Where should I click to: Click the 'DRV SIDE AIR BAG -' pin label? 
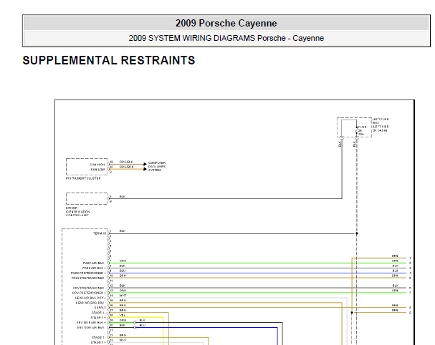click(91, 328)
